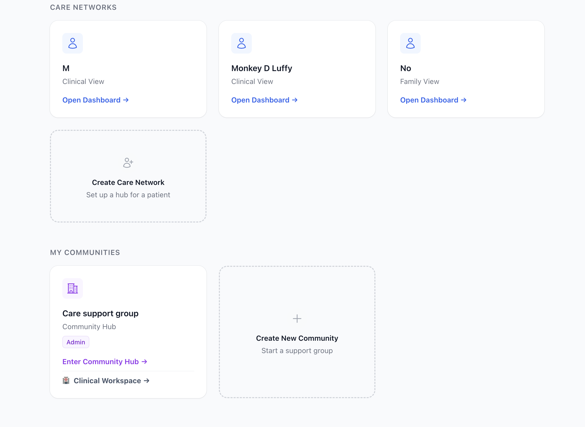Screen dimensions: 585x427
Task: Click the Create New Community card
Action: [297, 338]
